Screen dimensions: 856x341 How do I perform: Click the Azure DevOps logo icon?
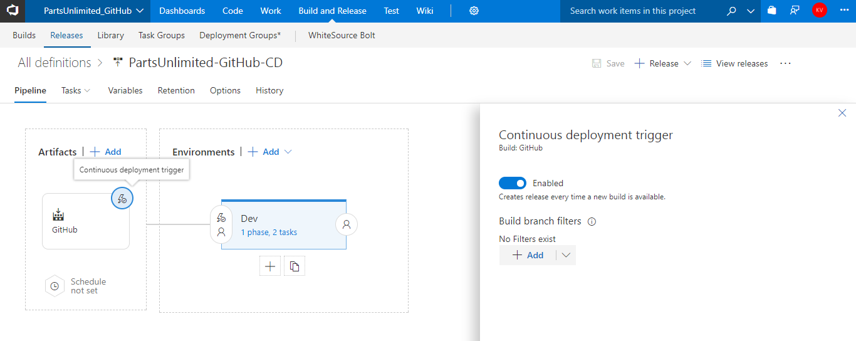[13, 11]
